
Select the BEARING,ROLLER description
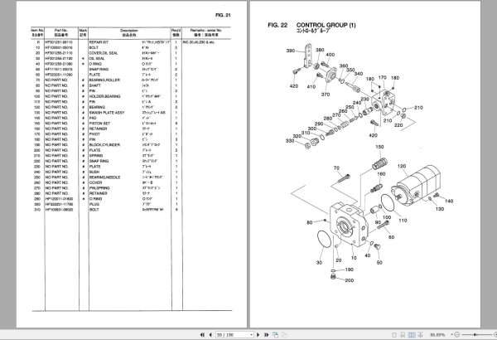(x=104, y=80)
